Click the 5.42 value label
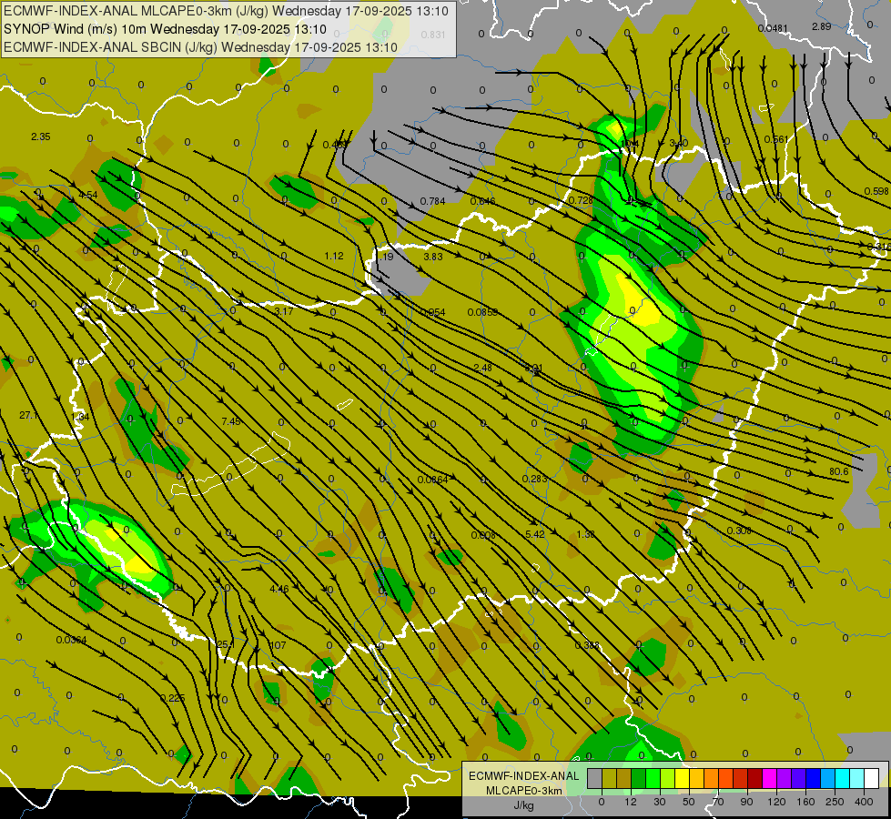The image size is (891, 819). tap(535, 534)
